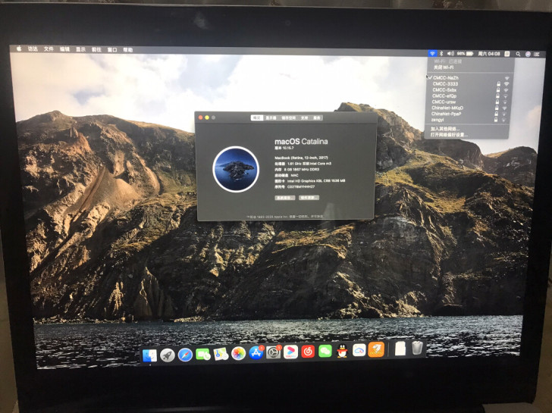
Task: Open System Preferences gear in Dock
Action: click(273, 352)
